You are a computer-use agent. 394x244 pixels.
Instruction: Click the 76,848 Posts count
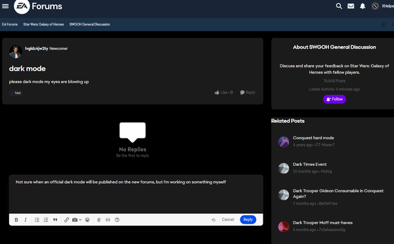point(334,81)
